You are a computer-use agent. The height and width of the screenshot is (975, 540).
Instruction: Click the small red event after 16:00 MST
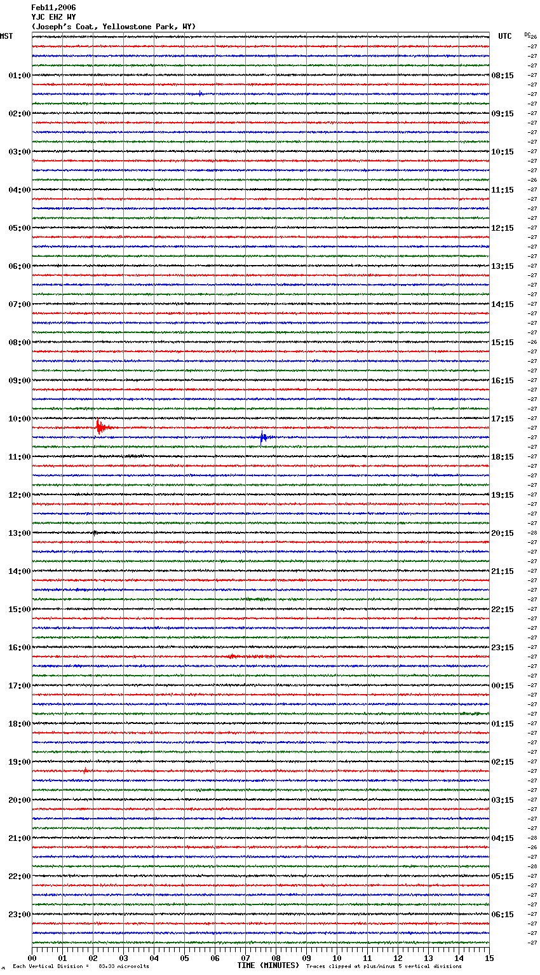pyautogui.click(x=234, y=656)
